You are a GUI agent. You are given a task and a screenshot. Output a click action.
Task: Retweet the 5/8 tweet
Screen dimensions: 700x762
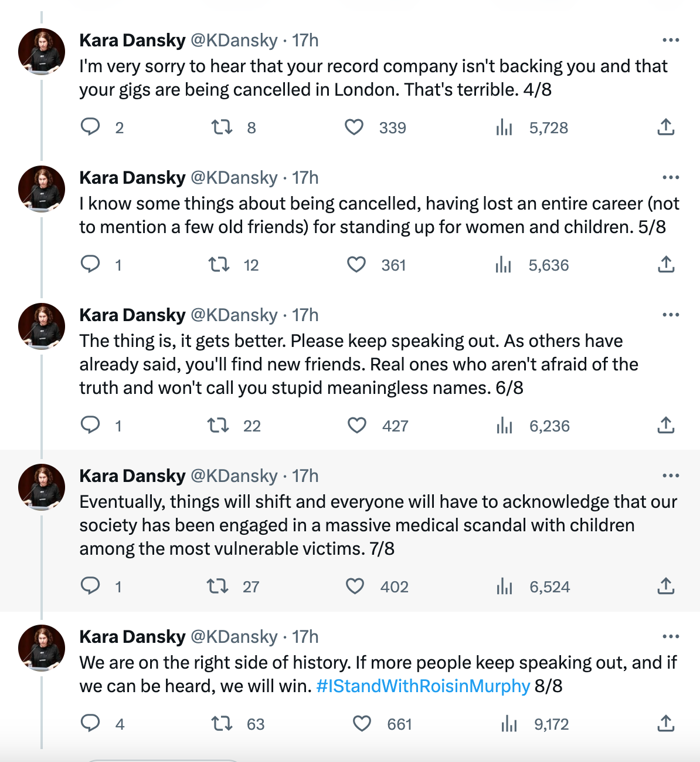click(221, 265)
